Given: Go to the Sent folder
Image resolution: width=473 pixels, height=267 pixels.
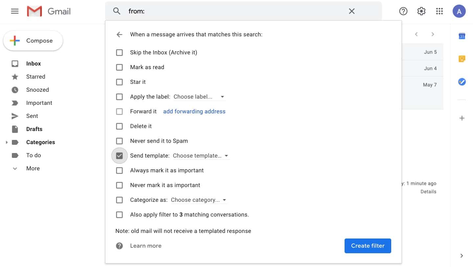Looking at the screenshot, I should [x=32, y=116].
